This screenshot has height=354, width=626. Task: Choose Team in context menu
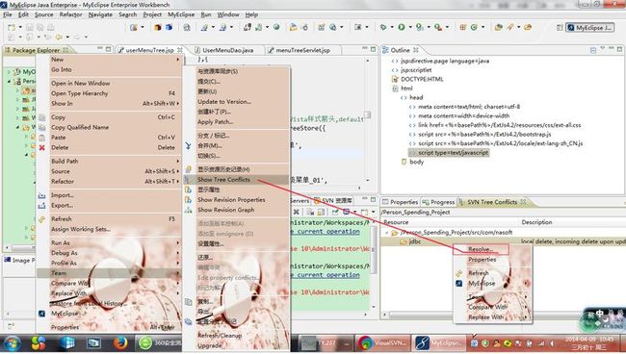(x=109, y=273)
